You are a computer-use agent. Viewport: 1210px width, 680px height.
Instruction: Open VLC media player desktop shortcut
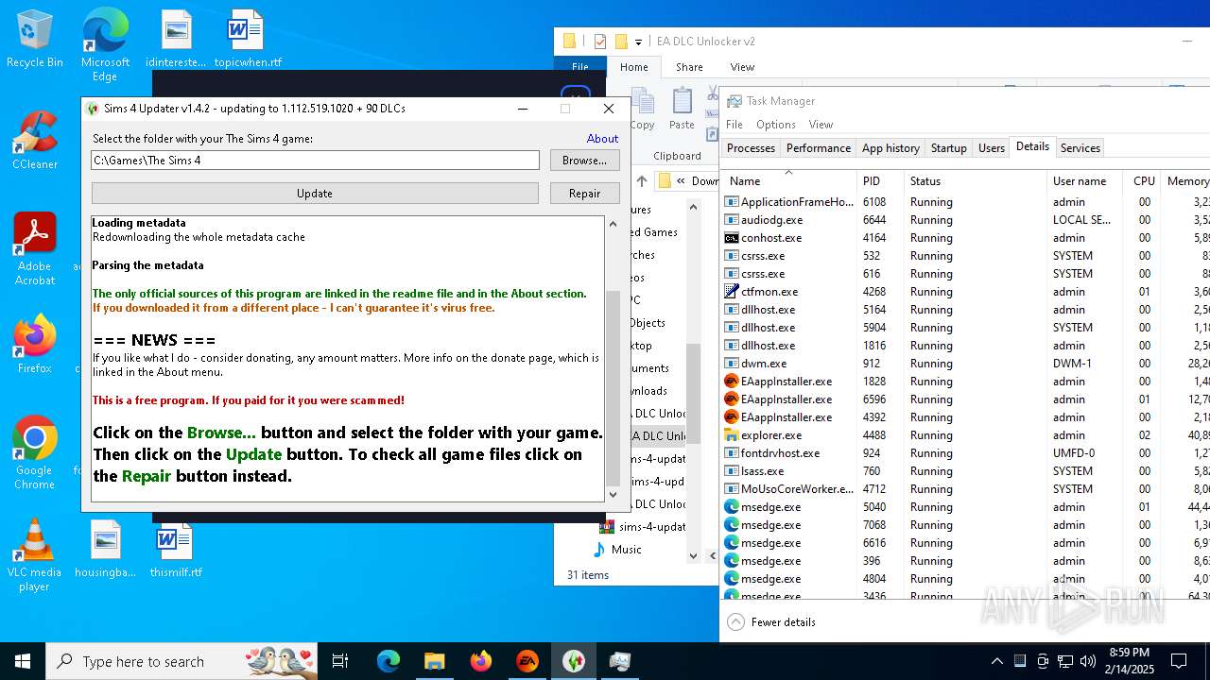click(x=34, y=555)
